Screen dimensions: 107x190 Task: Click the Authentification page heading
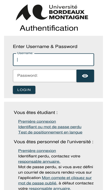click(49, 28)
